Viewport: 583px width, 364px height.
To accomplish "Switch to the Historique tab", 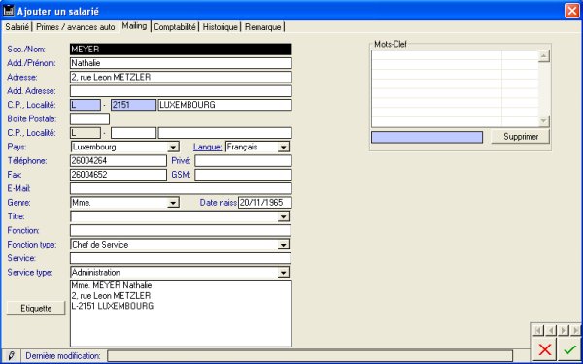I will pos(221,27).
